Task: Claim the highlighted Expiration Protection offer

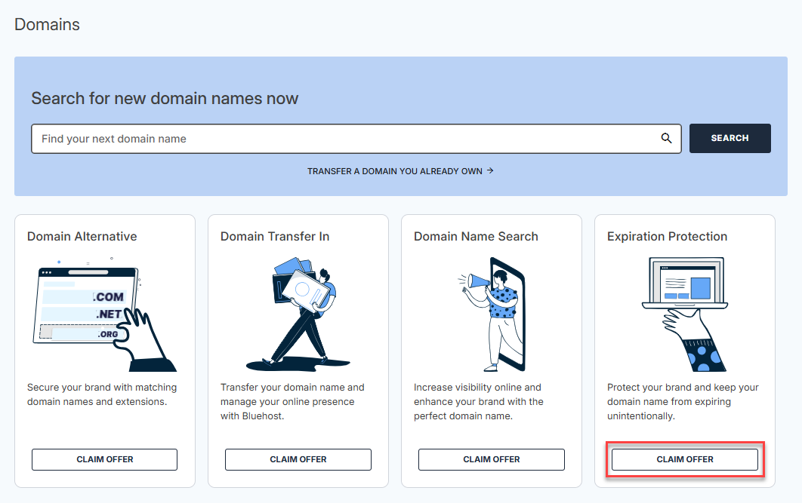Action: (684, 459)
